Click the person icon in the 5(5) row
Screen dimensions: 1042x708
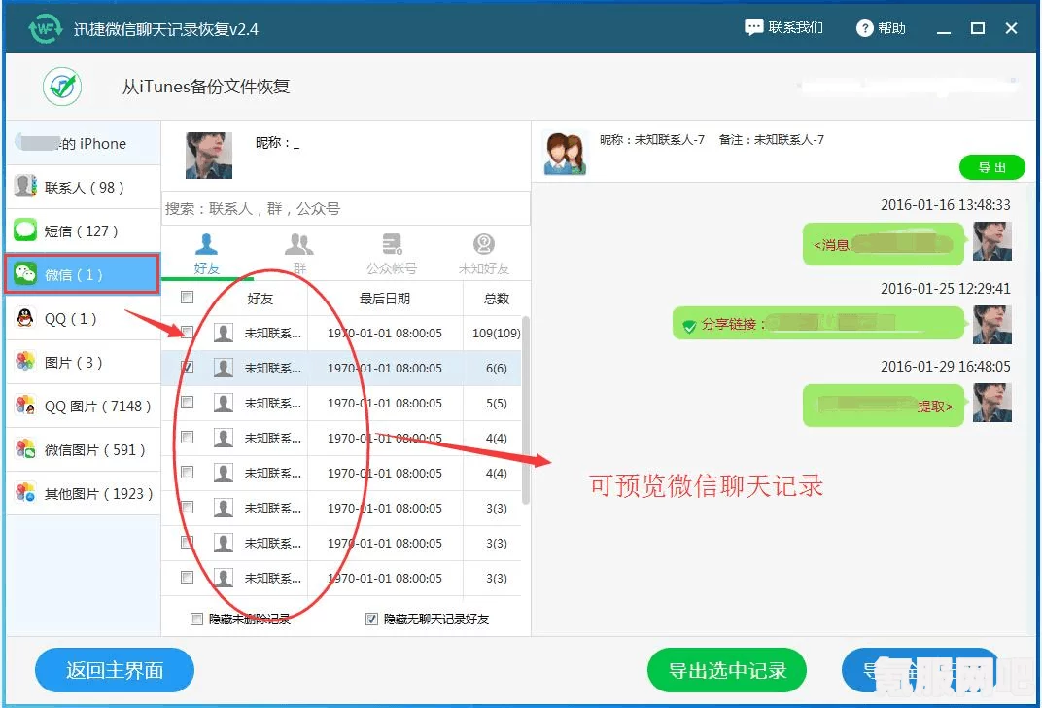224,403
